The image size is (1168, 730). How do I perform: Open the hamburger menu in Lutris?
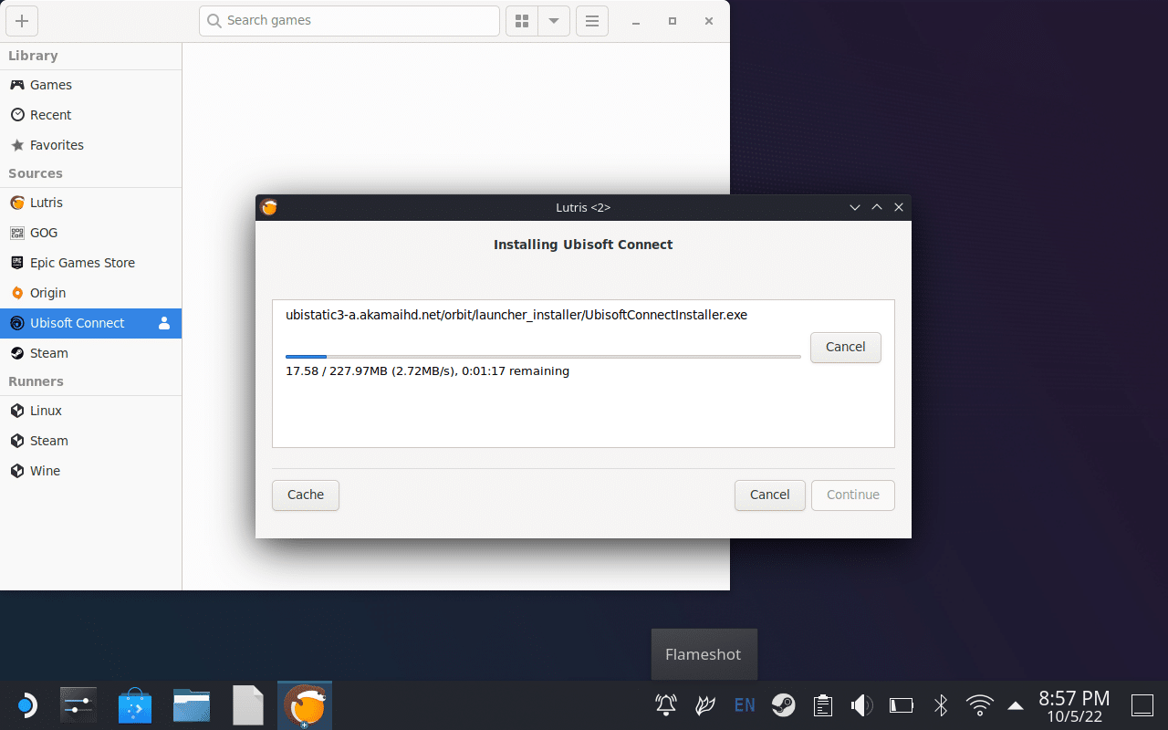click(592, 21)
